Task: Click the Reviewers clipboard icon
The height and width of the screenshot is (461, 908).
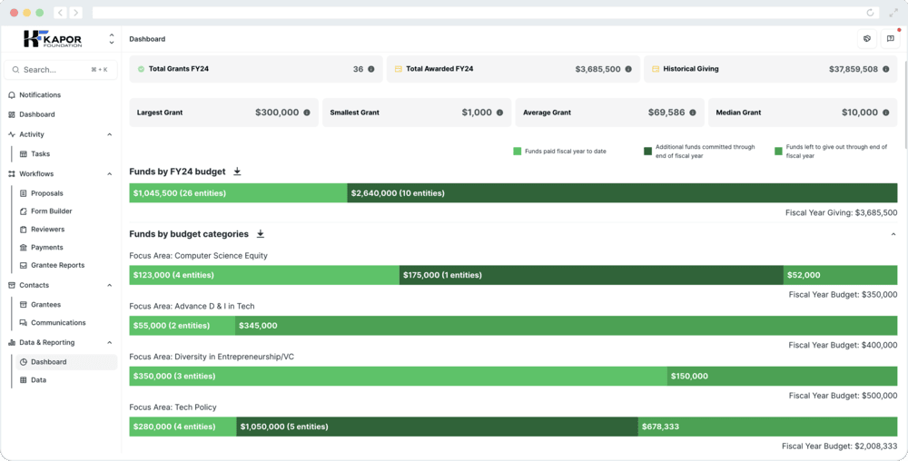Action: 24,229
